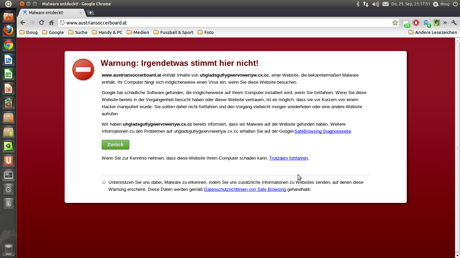Open the Ubuntu Software Center launcher icon
This screenshot has height=258, width=460.
click(8, 103)
